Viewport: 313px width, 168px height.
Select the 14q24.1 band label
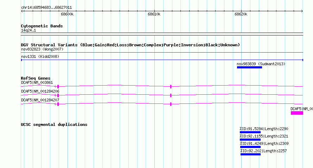(x=28, y=30)
